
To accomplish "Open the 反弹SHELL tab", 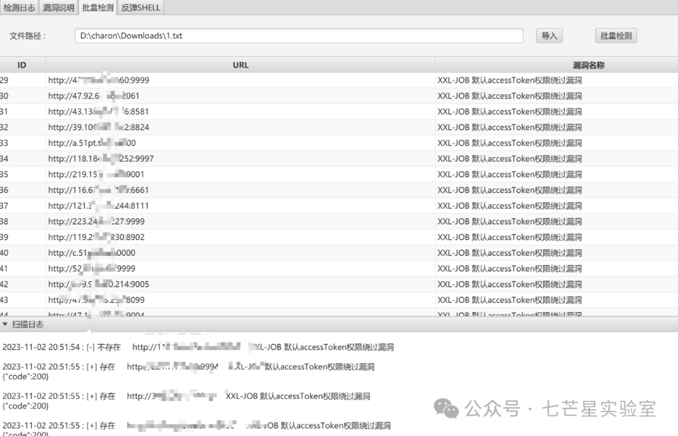I will [x=141, y=8].
